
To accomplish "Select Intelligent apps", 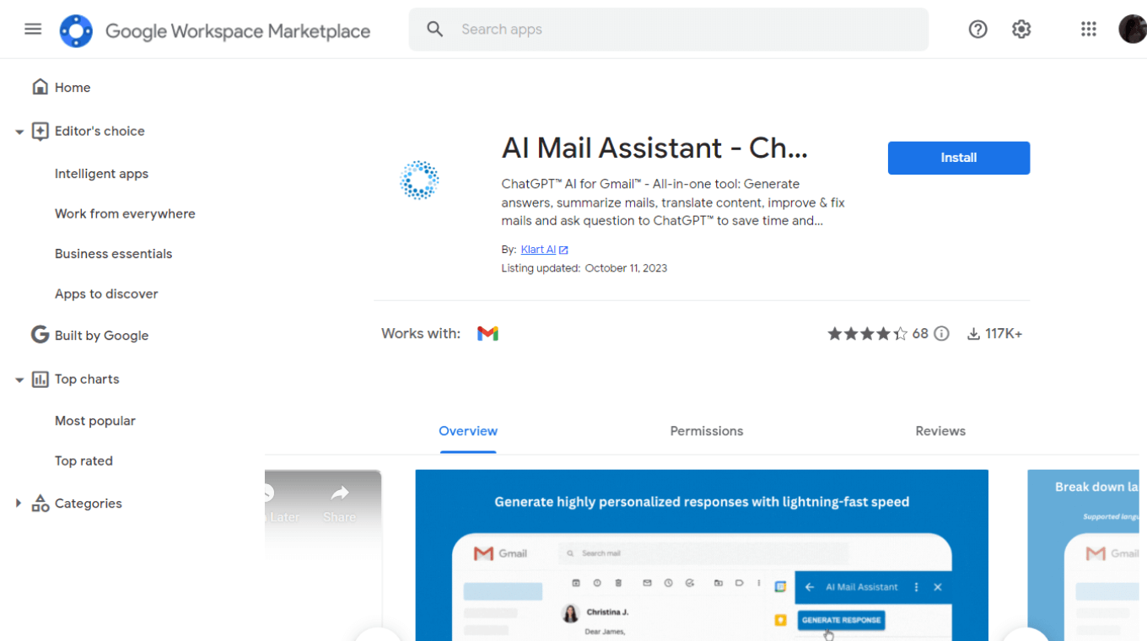I will [x=101, y=174].
